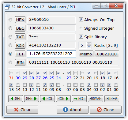
Task: Click the app icon in title bar
Action: coord(7,7)
